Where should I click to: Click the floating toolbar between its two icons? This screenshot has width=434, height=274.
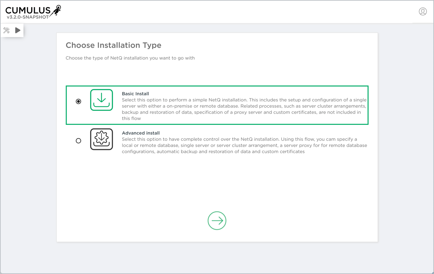(12, 31)
